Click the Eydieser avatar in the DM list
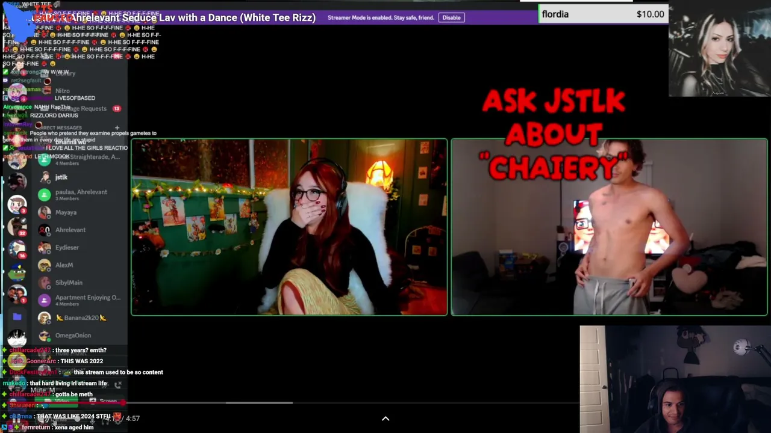 click(x=44, y=247)
